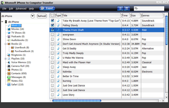Click the Movies category film icon
Viewport: 169px width, 108px height.
[9, 29]
